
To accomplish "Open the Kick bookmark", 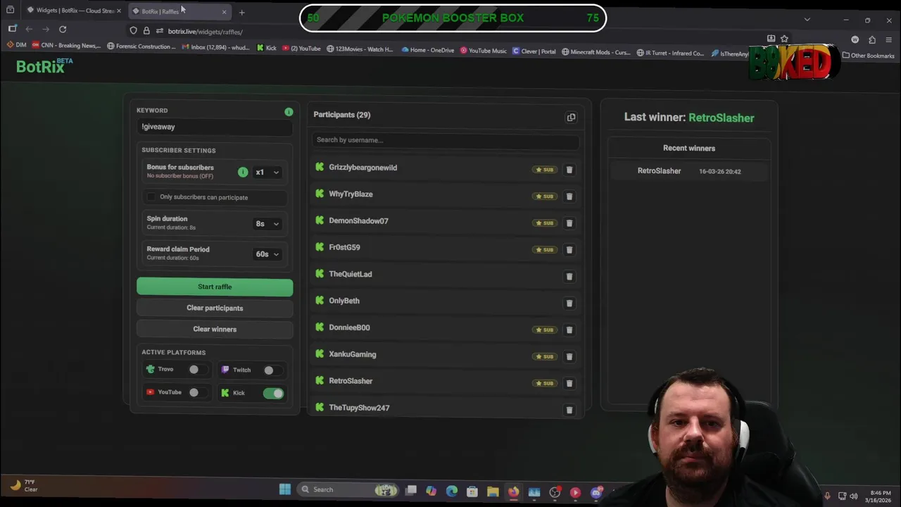I will tap(266, 49).
